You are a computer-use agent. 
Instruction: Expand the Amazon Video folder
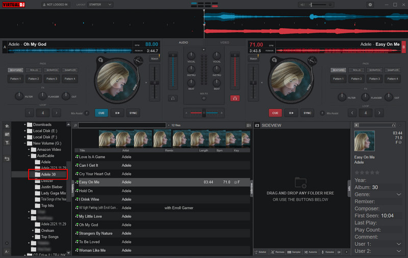pyautogui.click(x=29, y=149)
